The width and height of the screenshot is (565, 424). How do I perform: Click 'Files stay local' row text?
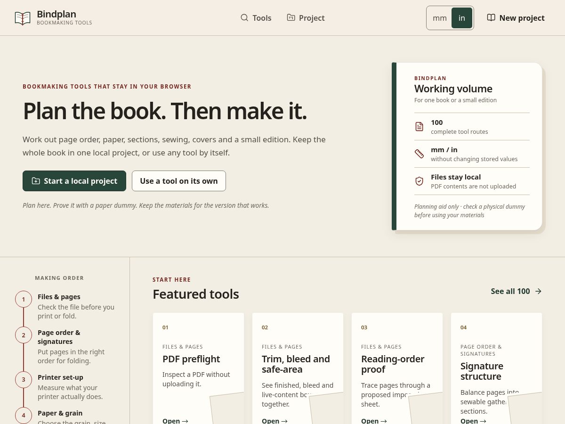click(456, 177)
